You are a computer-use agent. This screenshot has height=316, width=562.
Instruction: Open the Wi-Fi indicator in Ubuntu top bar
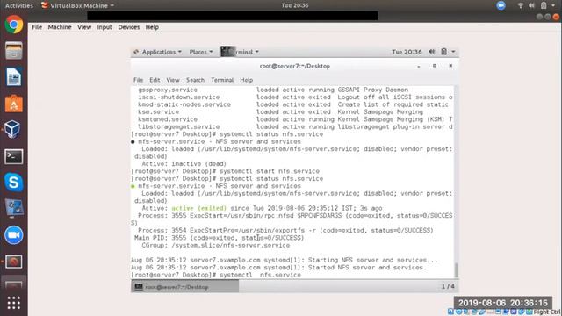521,5
